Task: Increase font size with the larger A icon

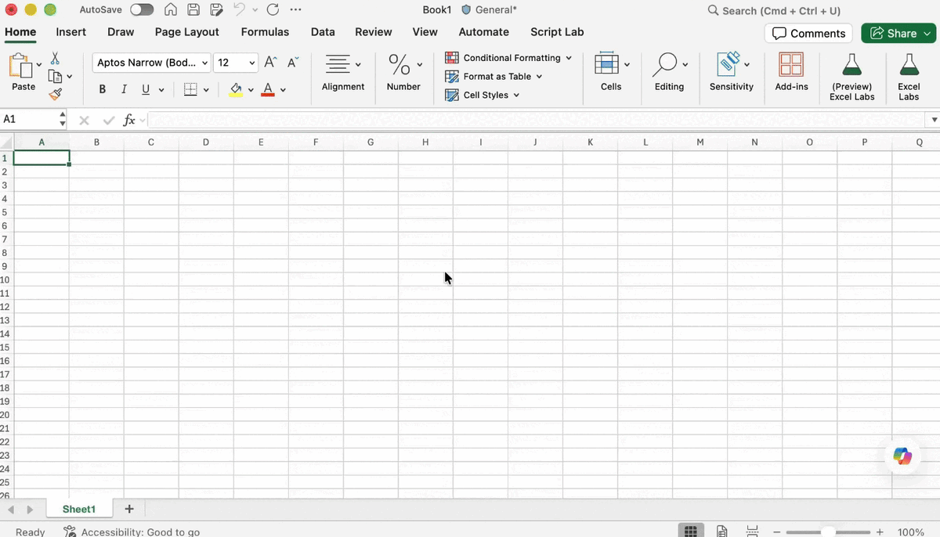Action: click(270, 63)
